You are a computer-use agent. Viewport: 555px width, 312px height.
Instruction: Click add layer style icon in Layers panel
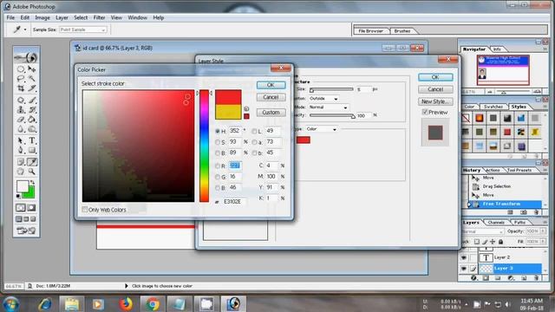coord(474,278)
